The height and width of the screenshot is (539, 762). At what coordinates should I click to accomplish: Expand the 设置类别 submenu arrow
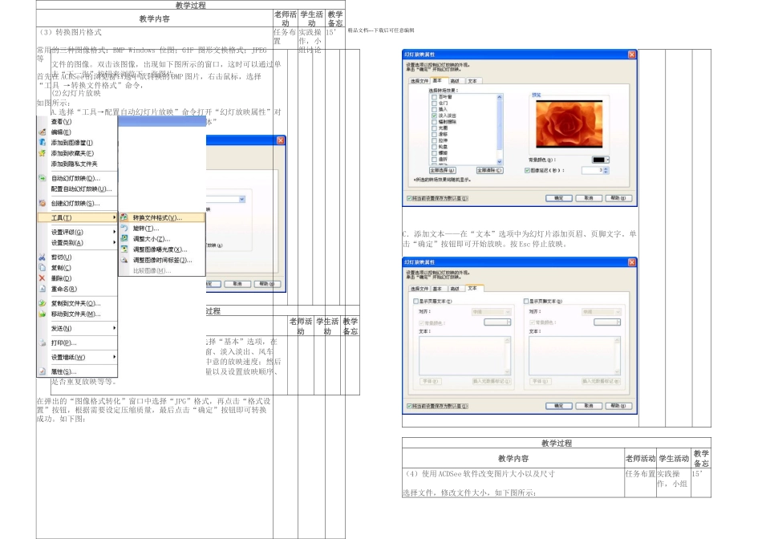tap(115, 242)
